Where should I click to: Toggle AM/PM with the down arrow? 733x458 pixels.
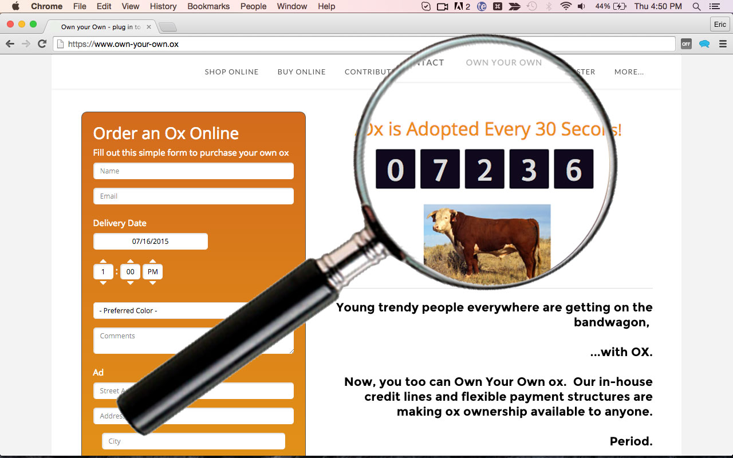pyautogui.click(x=153, y=282)
